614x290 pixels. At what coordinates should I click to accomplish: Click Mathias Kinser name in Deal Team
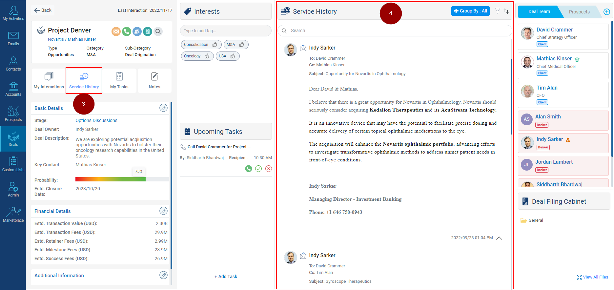pos(554,58)
